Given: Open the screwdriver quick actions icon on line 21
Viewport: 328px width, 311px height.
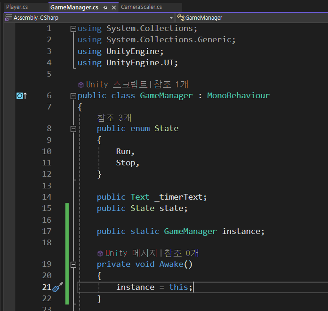Looking at the screenshot, I should 57,287.
